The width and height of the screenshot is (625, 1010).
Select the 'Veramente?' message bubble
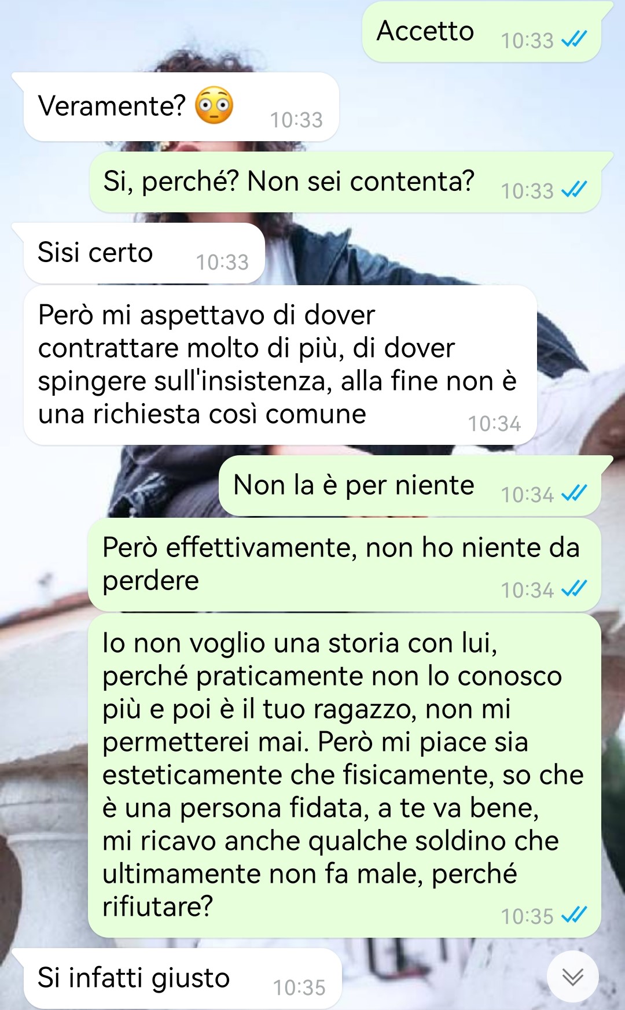point(181,106)
